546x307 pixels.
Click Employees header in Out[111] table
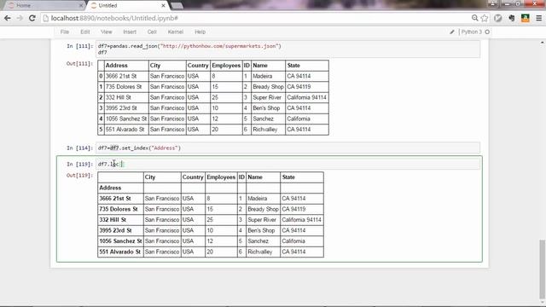[x=226, y=66]
